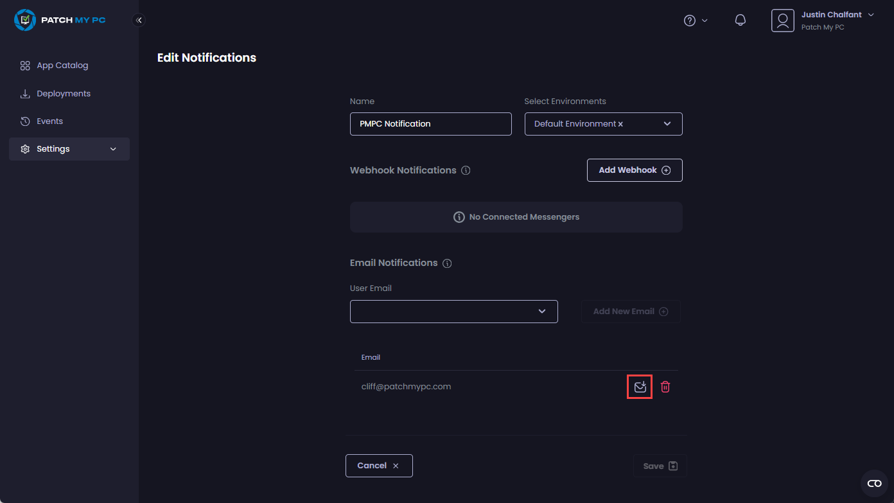Click the Patch My PC logo
Viewport: 894px width, 503px height.
click(x=60, y=20)
